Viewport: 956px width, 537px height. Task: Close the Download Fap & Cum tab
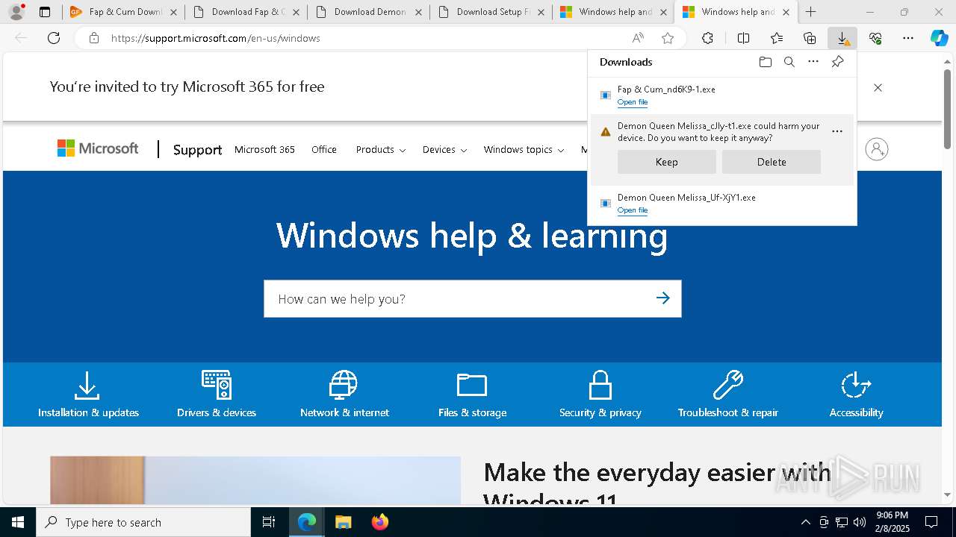click(296, 12)
